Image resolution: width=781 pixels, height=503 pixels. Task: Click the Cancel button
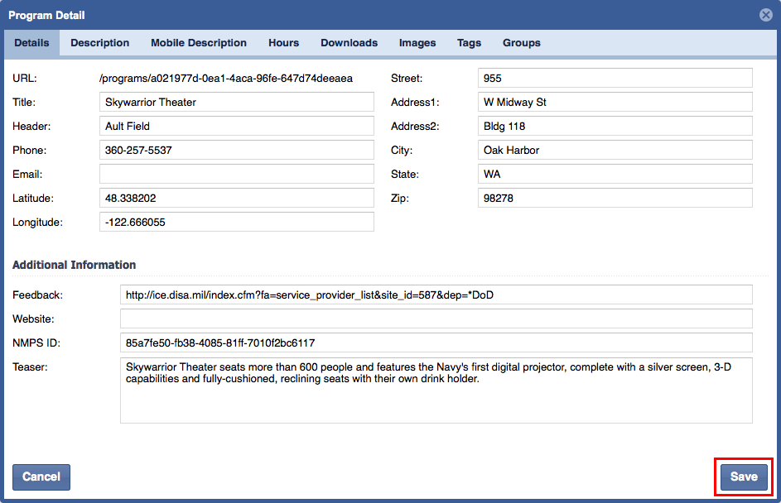click(x=41, y=477)
